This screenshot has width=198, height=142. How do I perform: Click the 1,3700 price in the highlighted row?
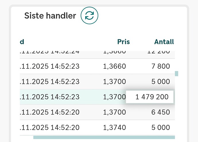[x=114, y=97]
